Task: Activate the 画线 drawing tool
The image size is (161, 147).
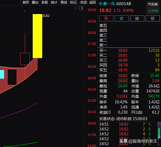Action: pos(64,2)
